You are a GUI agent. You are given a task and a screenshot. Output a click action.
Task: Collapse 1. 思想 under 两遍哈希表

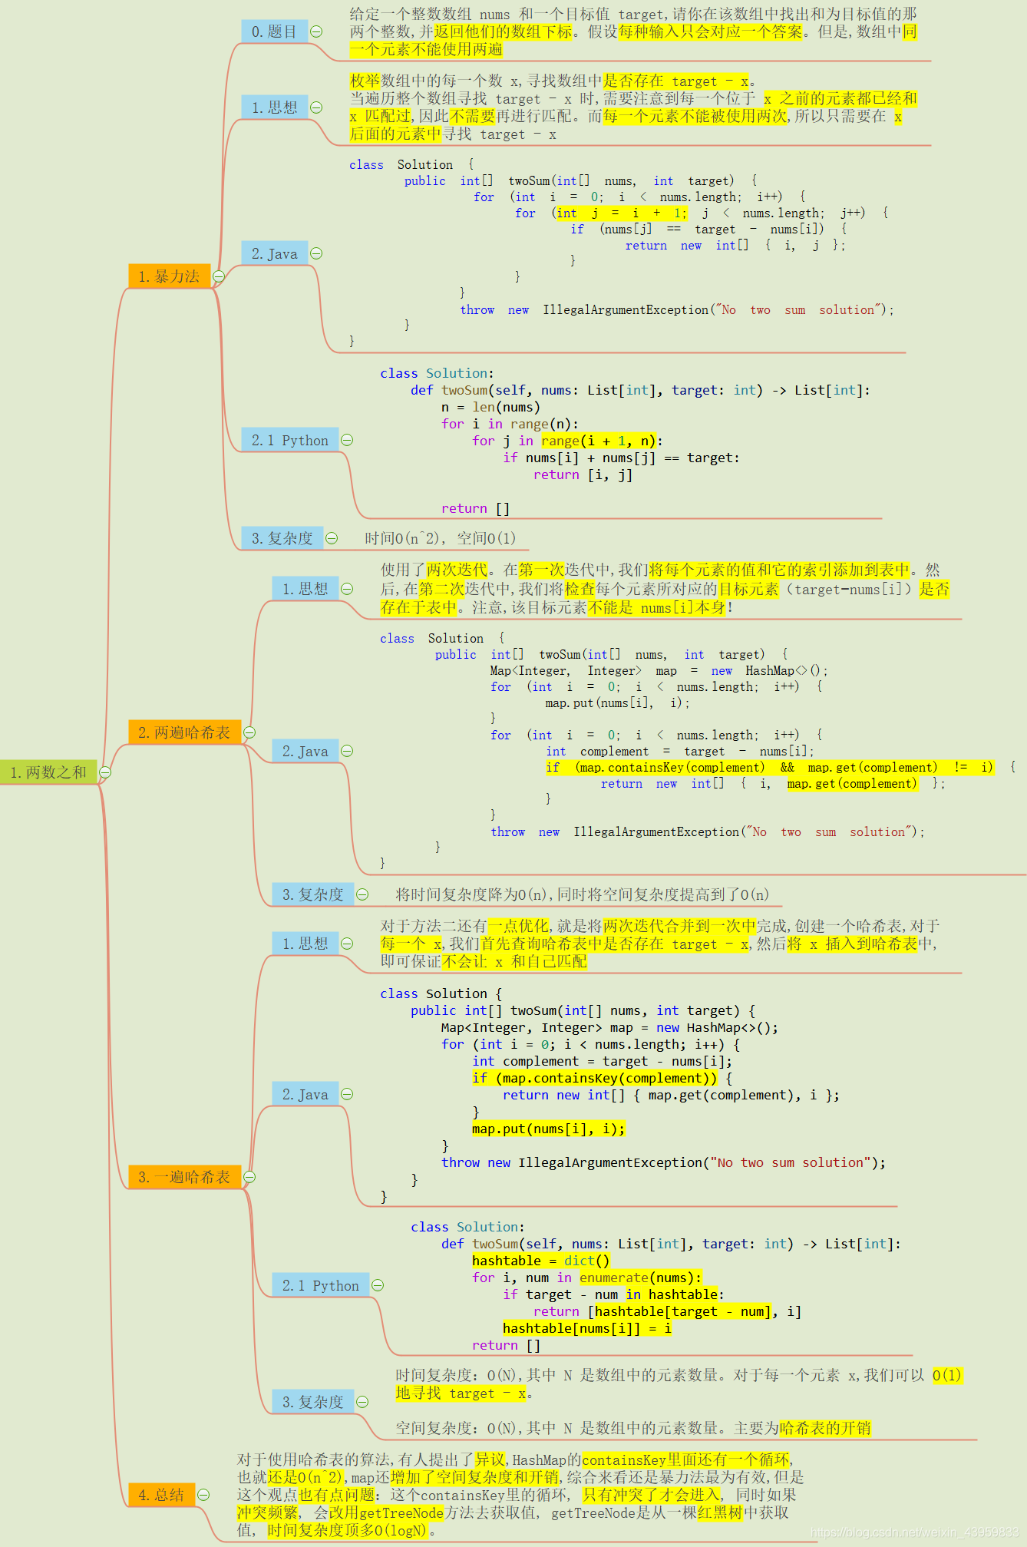coord(347,589)
